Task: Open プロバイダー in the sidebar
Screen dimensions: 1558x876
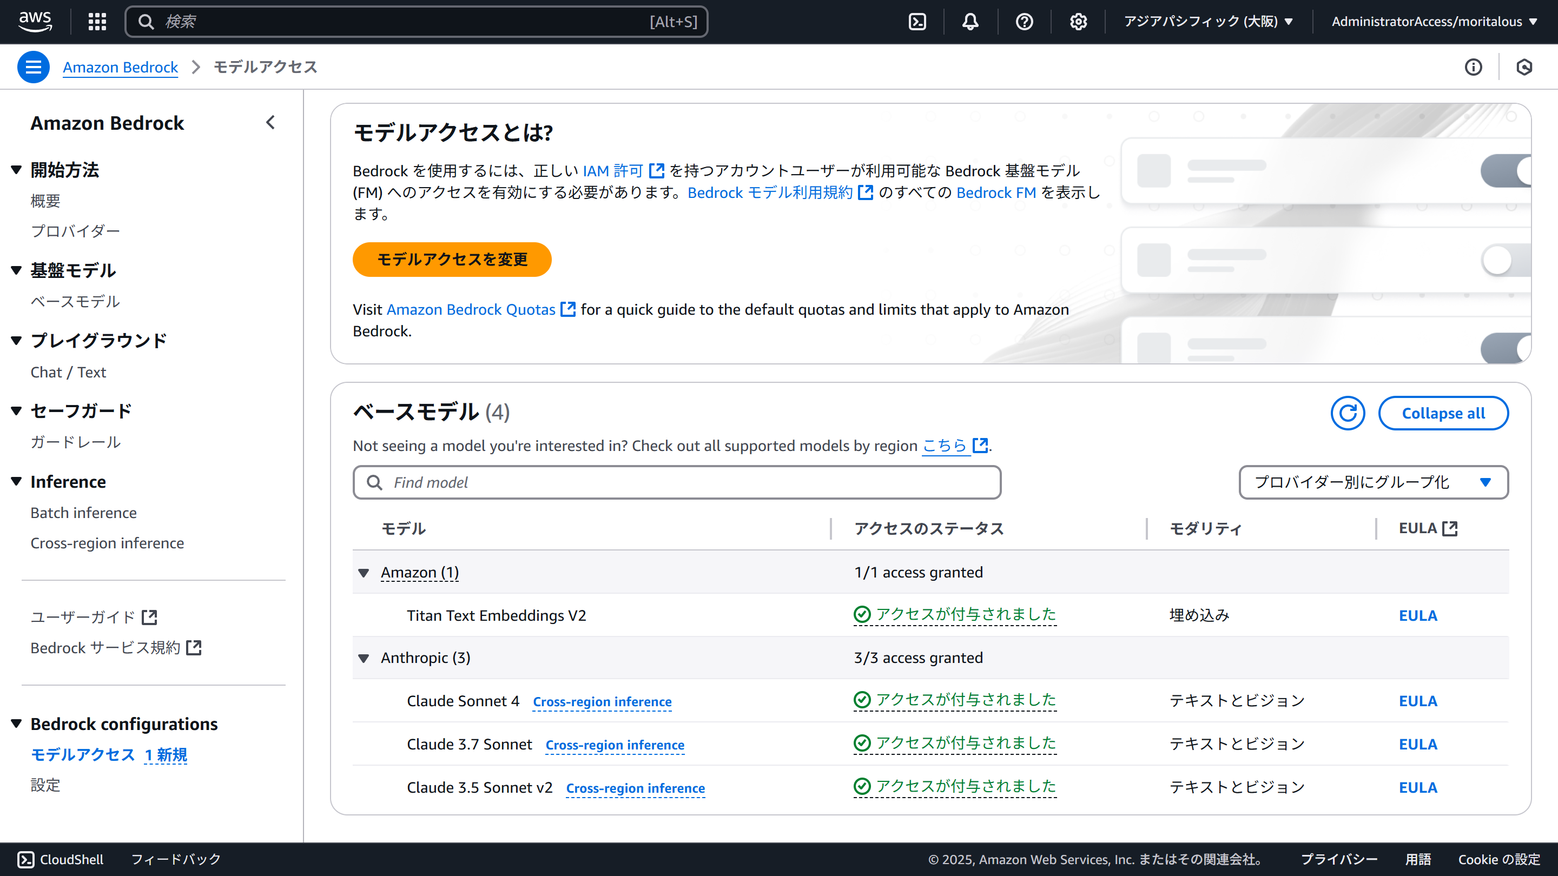Action: [76, 231]
